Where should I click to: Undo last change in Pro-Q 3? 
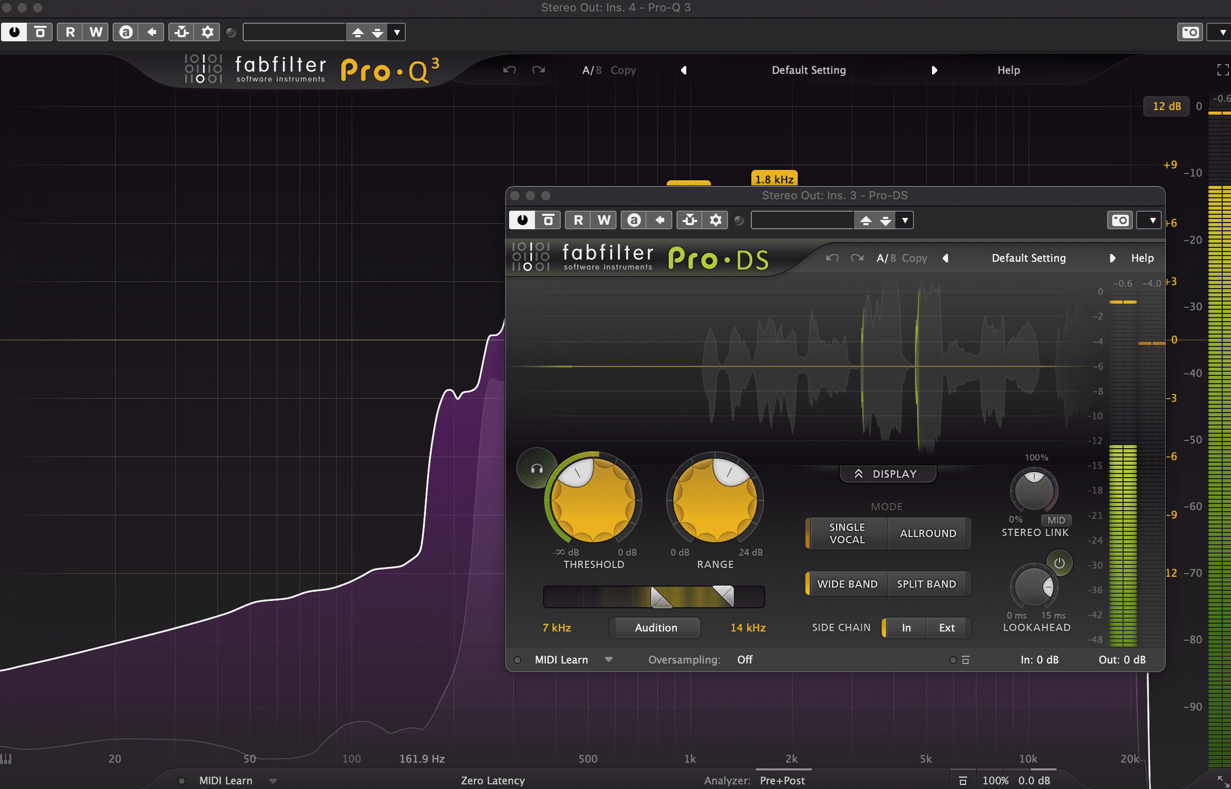click(x=510, y=70)
